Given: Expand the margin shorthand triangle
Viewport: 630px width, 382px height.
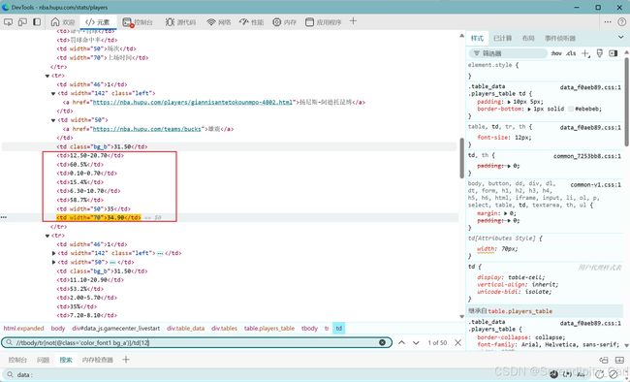Looking at the screenshot, I should pyautogui.click(x=505, y=213).
